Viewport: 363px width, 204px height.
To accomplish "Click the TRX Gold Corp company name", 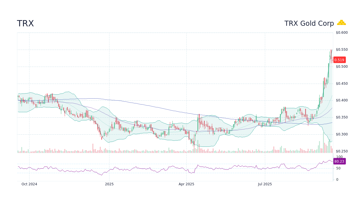I will pos(309,23).
